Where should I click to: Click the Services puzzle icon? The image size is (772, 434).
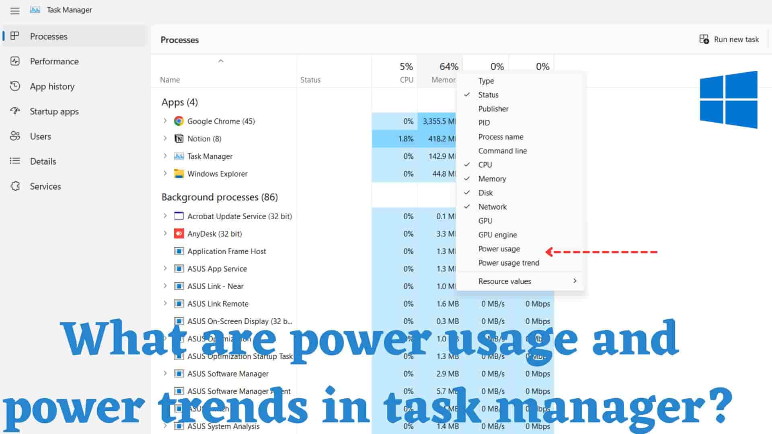[x=15, y=186]
